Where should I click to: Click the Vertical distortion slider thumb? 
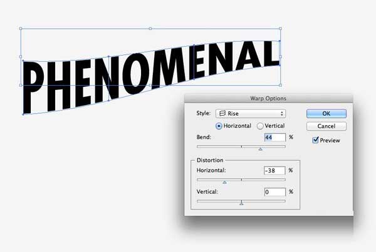tap(241, 203)
